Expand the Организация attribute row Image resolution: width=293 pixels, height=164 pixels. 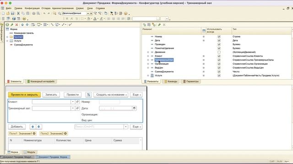148,64
